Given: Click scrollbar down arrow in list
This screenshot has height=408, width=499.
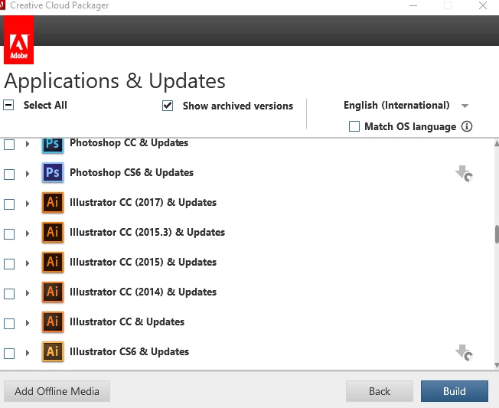Looking at the screenshot, I should pyautogui.click(x=497, y=365).
